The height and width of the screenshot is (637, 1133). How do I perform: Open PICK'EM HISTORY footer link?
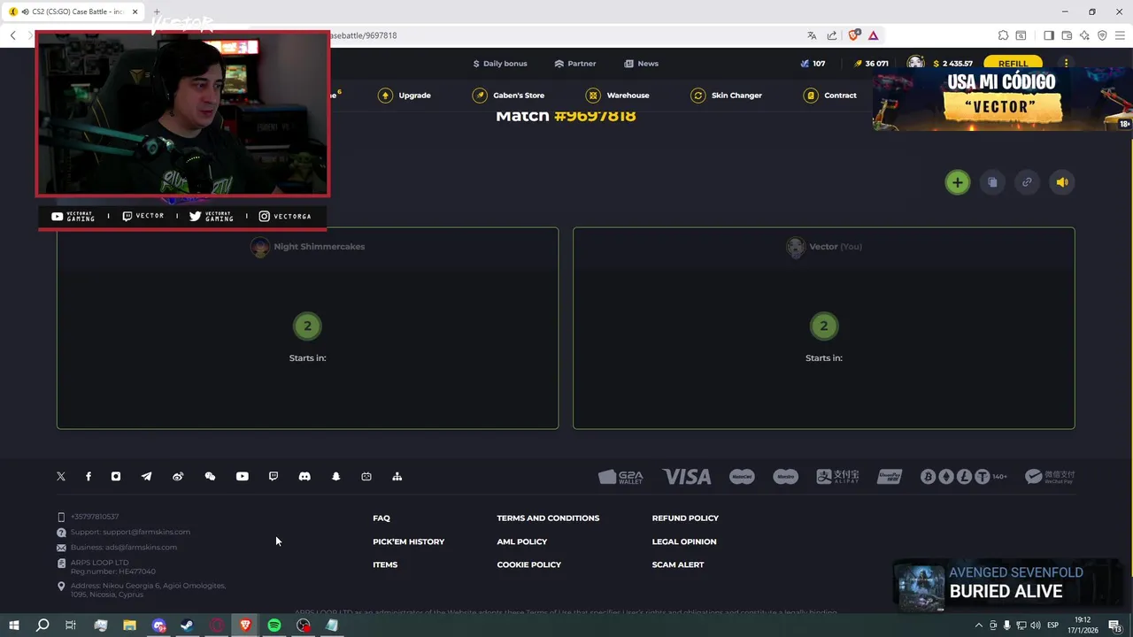409,541
